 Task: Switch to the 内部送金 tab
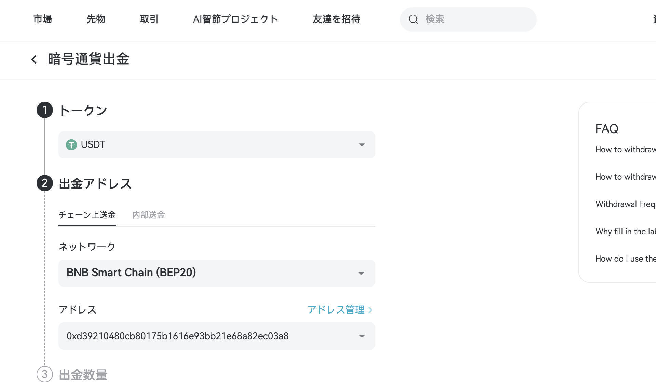tap(148, 215)
